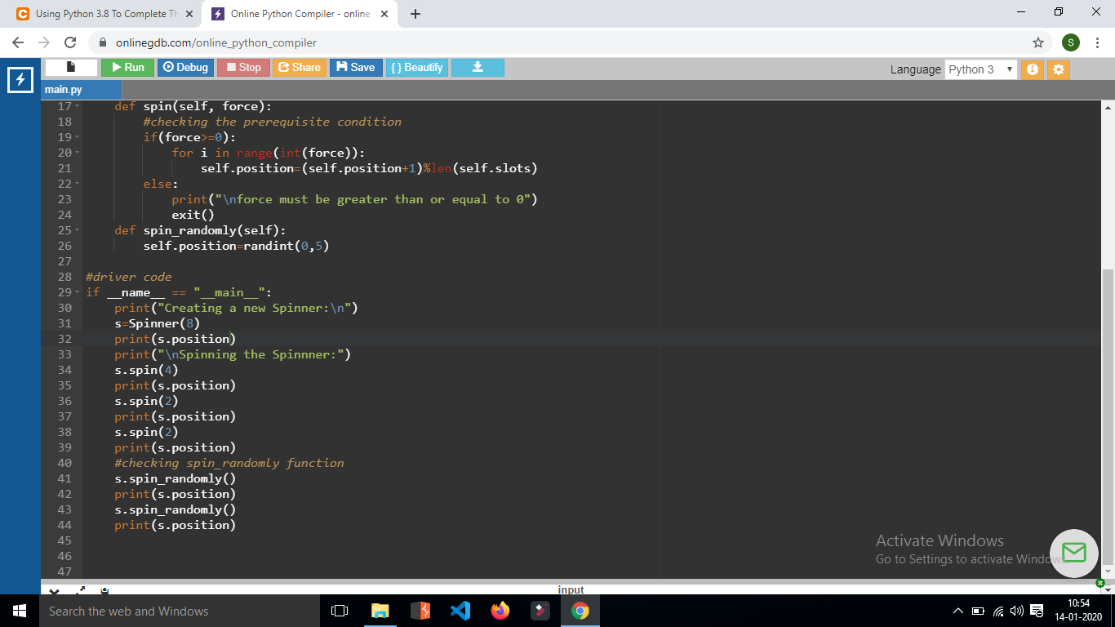
Task: Click the '#driver code' comment line
Action: click(128, 277)
